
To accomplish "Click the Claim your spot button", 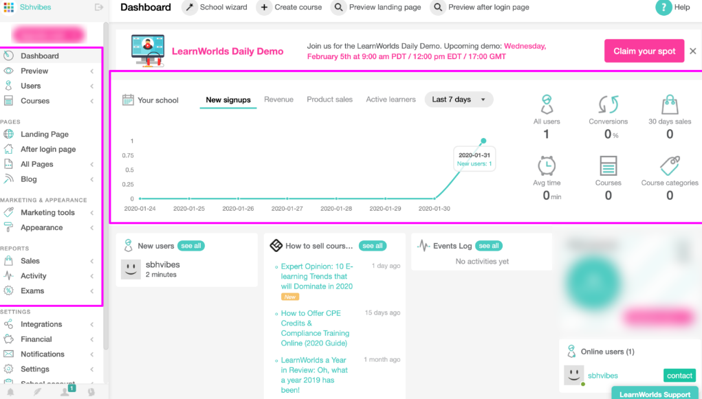I will click(x=644, y=52).
